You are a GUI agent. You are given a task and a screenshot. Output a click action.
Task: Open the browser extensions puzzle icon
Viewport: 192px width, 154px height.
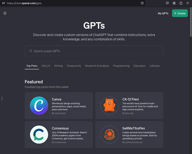click(x=181, y=3)
